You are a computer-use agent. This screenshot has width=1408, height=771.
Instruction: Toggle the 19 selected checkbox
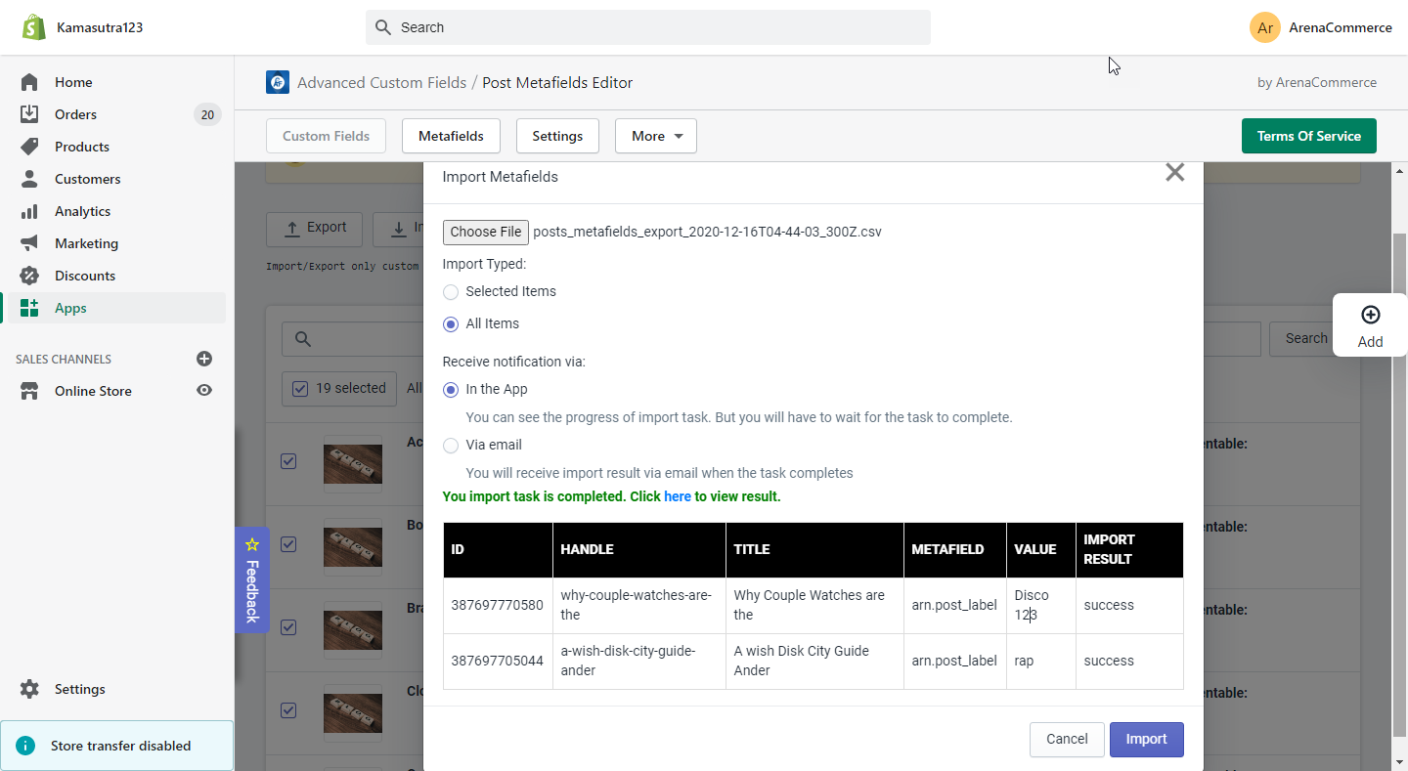301,389
